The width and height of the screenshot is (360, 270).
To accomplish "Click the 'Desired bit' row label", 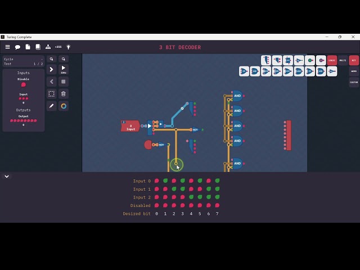I will (137, 214).
